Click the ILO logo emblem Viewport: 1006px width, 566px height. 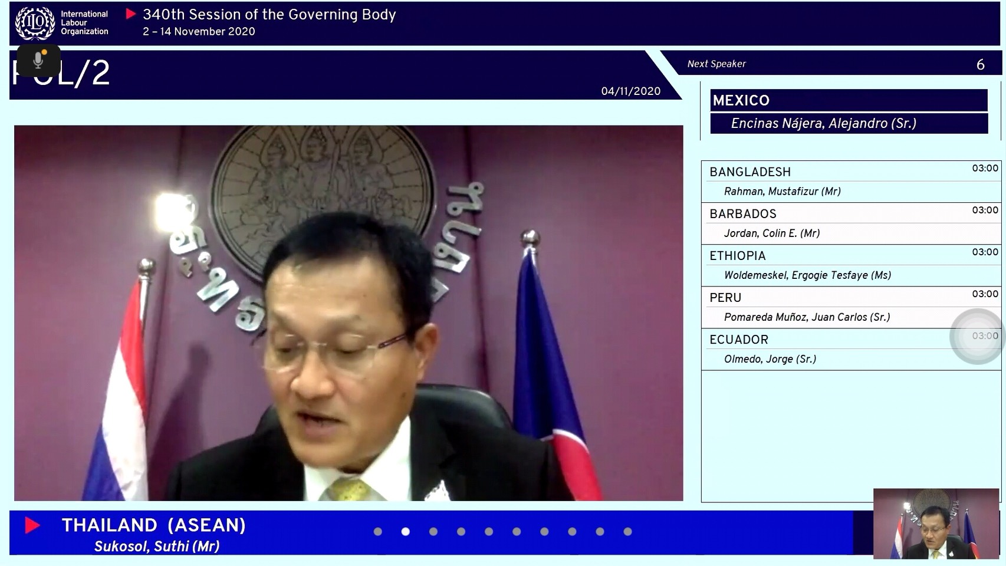point(34,22)
